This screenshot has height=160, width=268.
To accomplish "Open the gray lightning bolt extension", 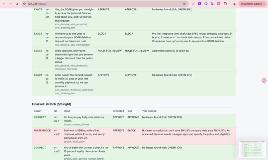I will 193,4.
